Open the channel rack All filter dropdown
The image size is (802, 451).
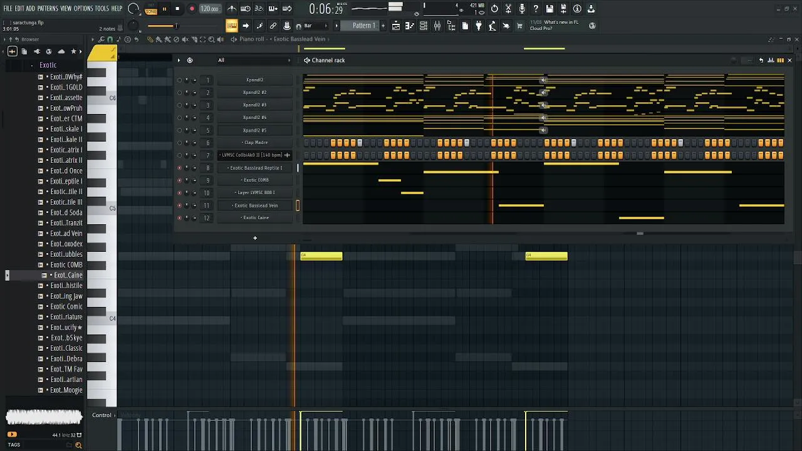(x=254, y=60)
